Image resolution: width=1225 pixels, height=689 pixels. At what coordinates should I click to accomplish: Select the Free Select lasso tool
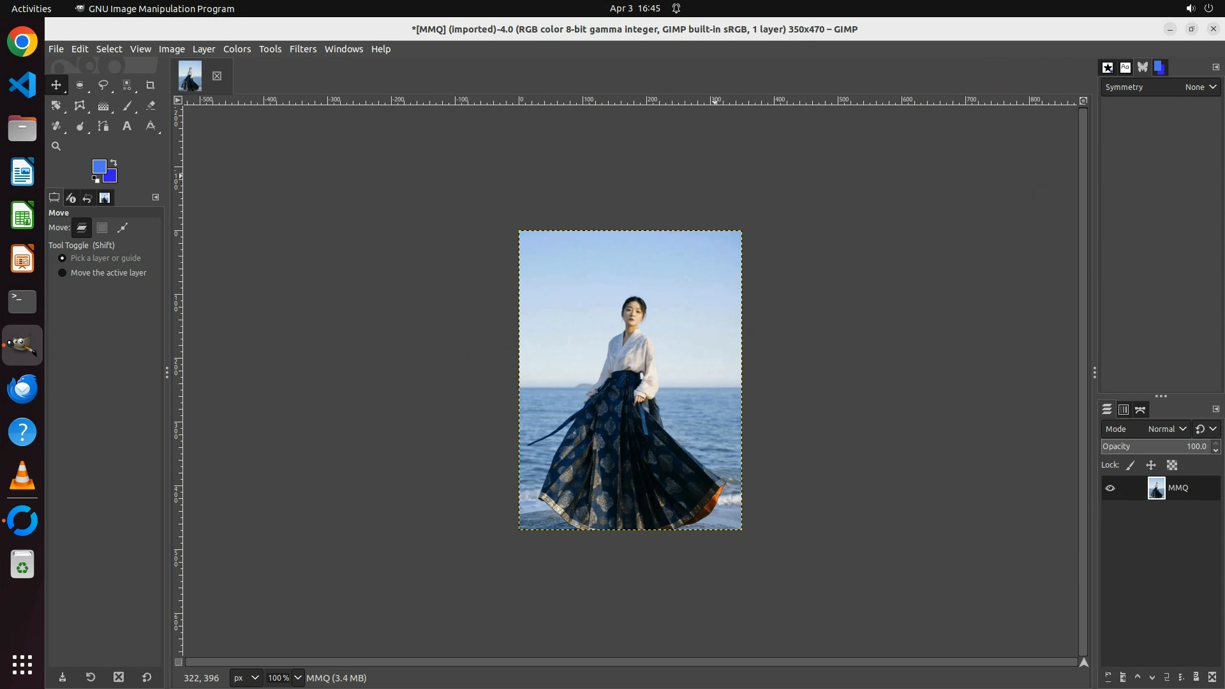(103, 85)
